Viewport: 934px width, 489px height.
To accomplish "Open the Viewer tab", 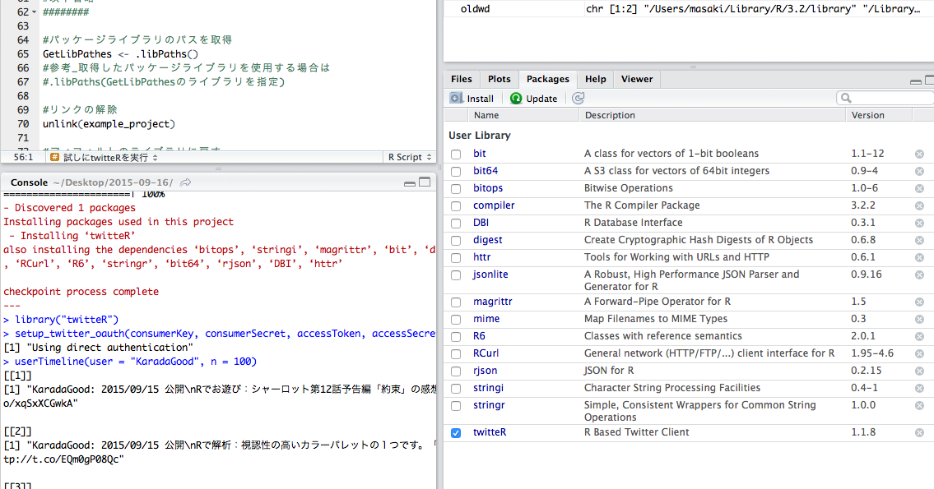I will (637, 79).
